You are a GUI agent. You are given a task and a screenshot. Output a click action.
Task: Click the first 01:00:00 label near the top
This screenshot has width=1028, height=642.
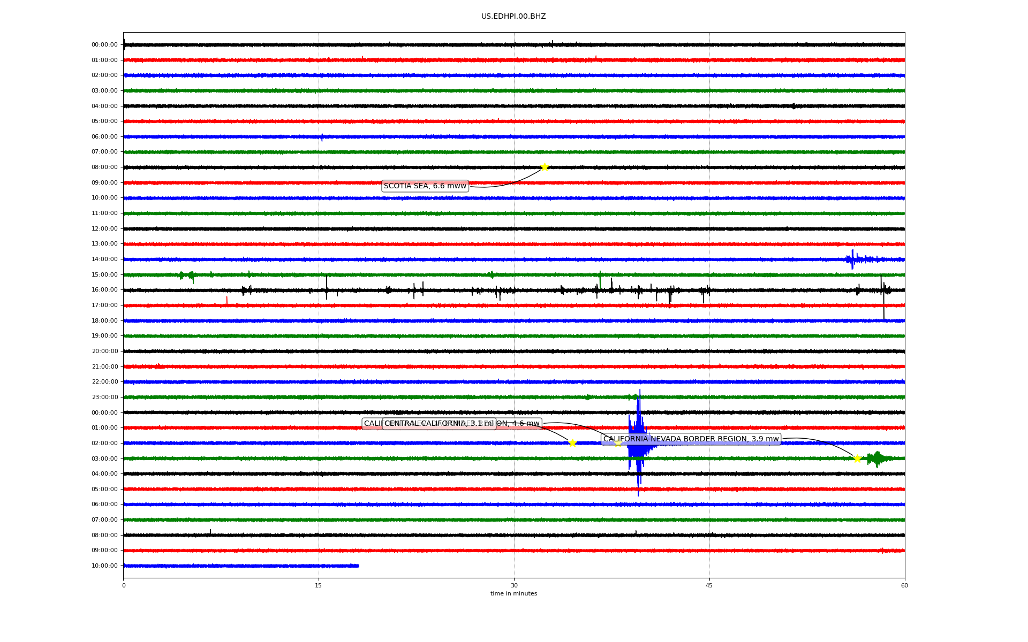coord(104,60)
